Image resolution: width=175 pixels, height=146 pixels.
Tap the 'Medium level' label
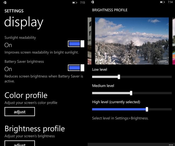103,86
